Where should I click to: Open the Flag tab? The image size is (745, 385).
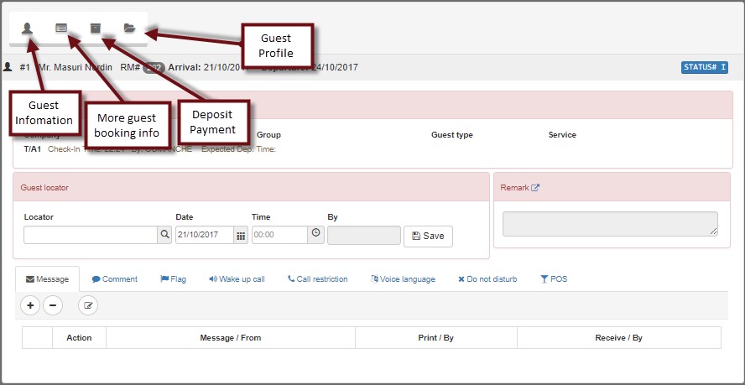click(173, 279)
